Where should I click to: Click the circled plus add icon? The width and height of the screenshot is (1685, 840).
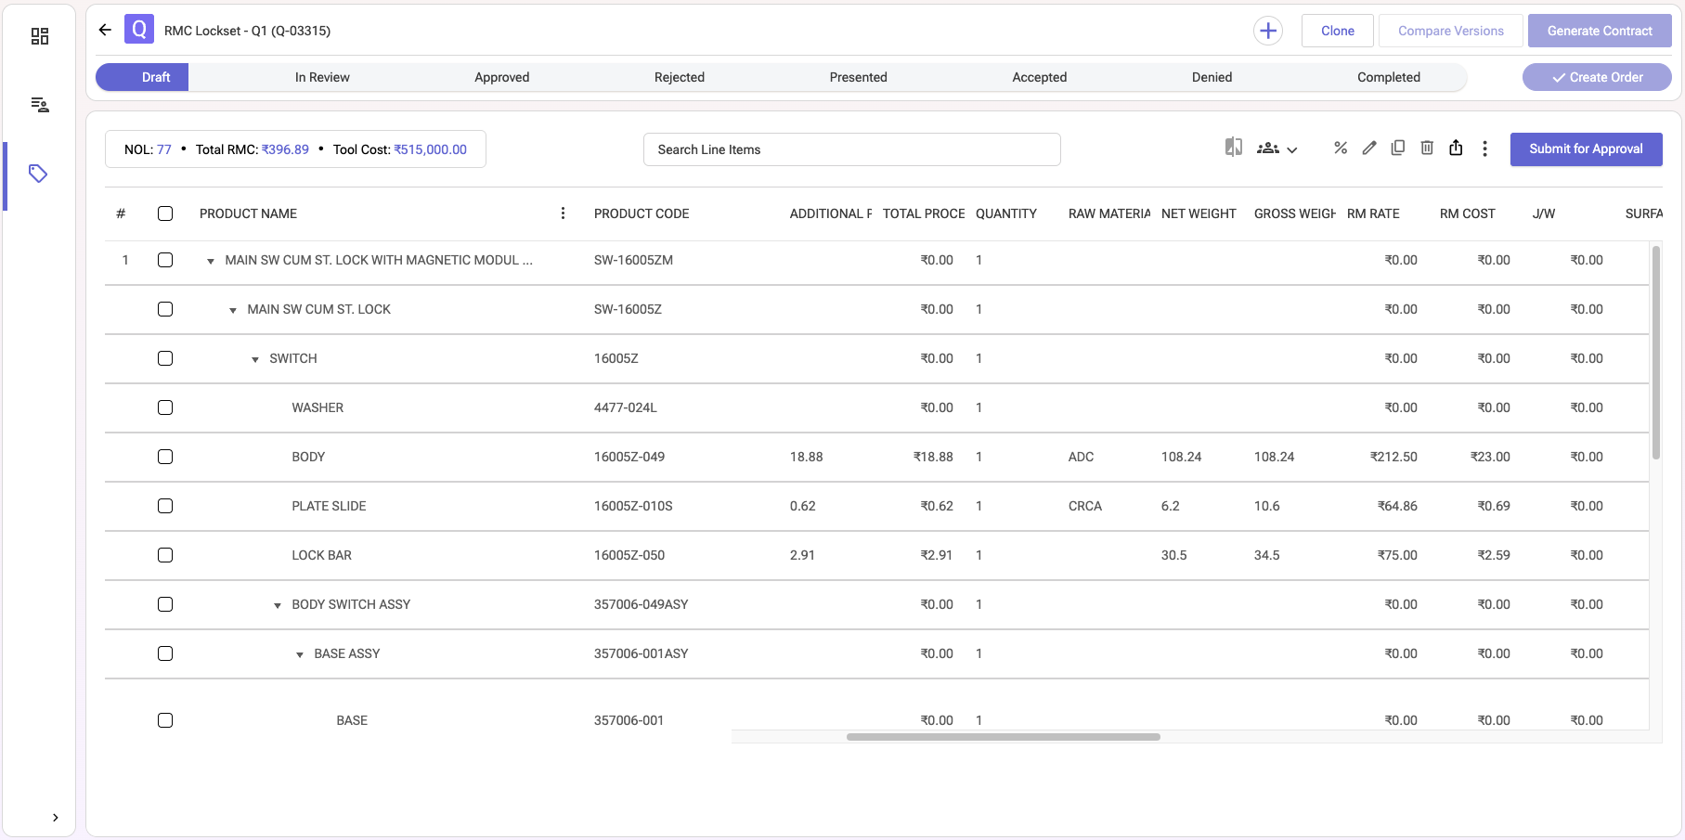click(x=1267, y=31)
